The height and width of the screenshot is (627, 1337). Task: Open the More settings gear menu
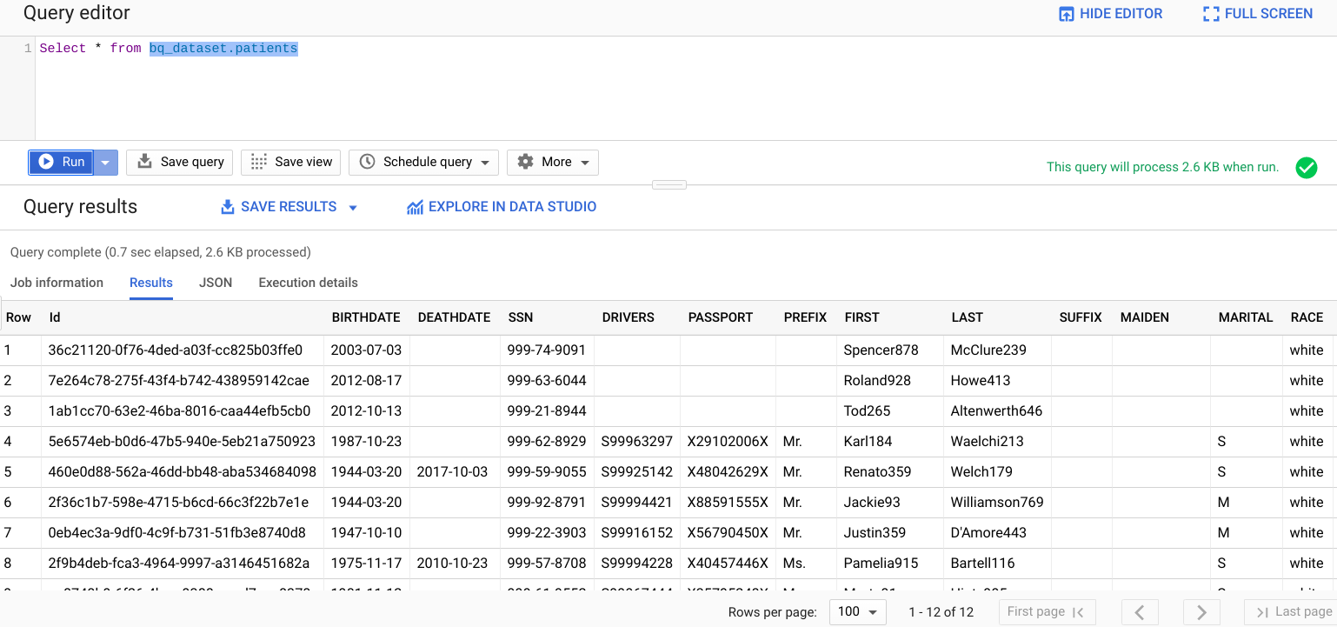tap(553, 162)
